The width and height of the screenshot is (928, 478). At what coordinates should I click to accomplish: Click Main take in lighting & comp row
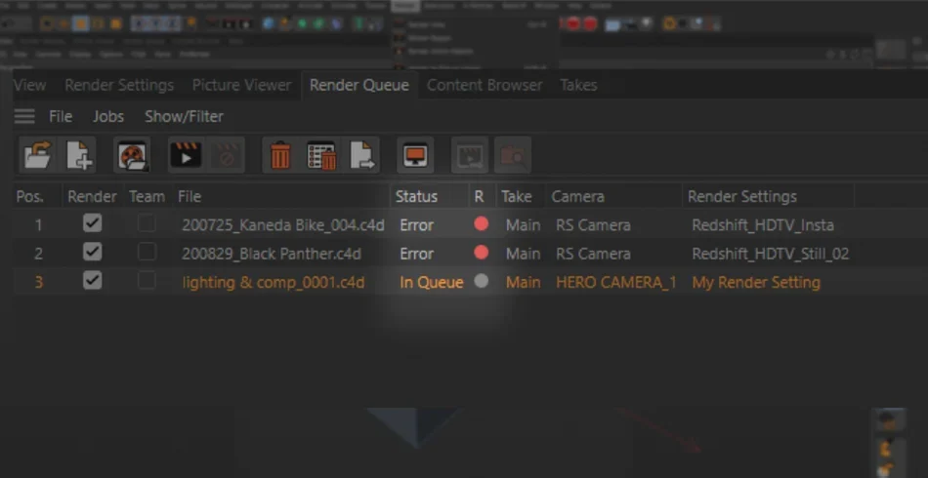pyautogui.click(x=523, y=283)
